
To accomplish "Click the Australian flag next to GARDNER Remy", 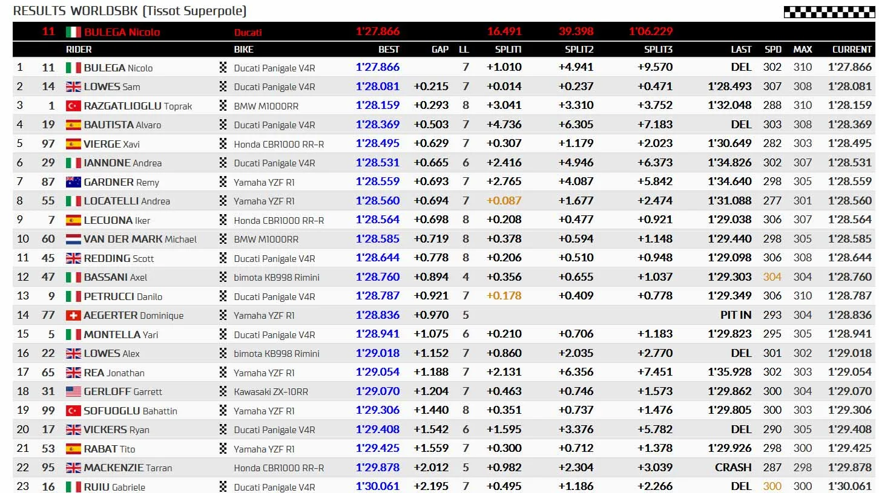I will click(73, 182).
